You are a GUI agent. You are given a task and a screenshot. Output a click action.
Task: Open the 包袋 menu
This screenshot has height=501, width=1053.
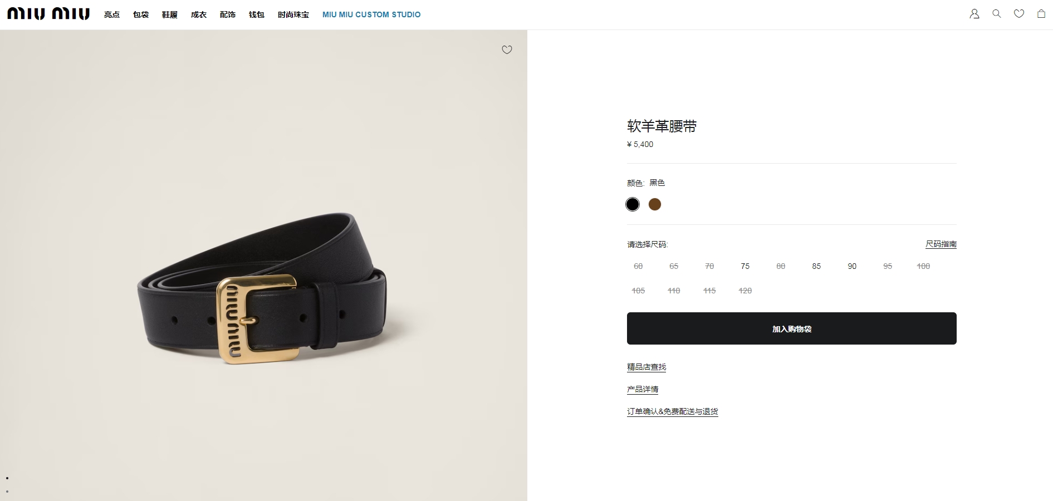click(x=141, y=14)
